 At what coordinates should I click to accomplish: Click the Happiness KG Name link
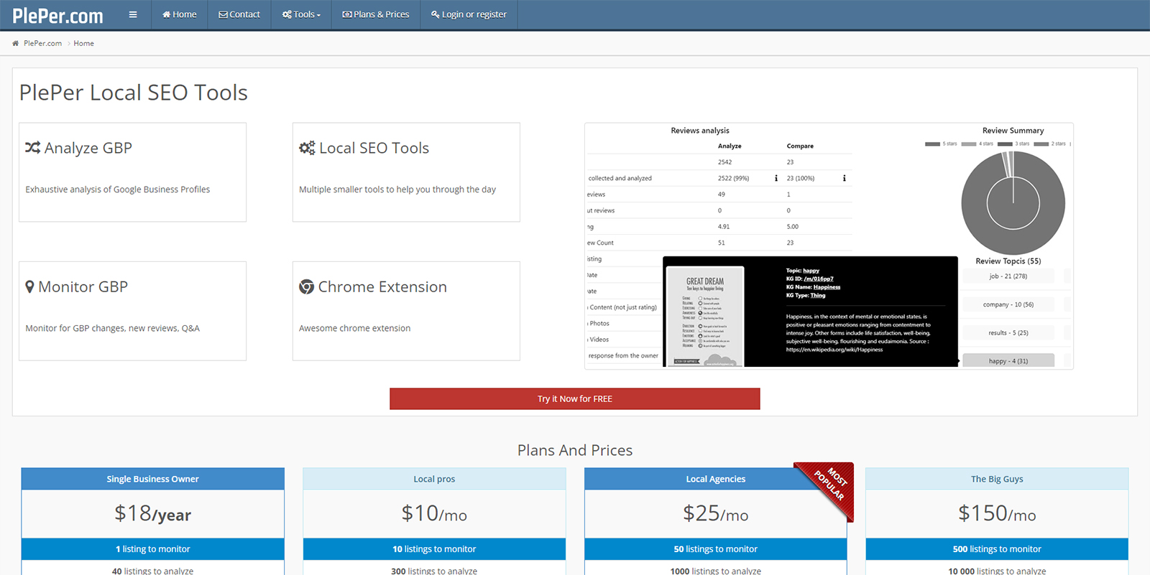pyautogui.click(x=827, y=287)
